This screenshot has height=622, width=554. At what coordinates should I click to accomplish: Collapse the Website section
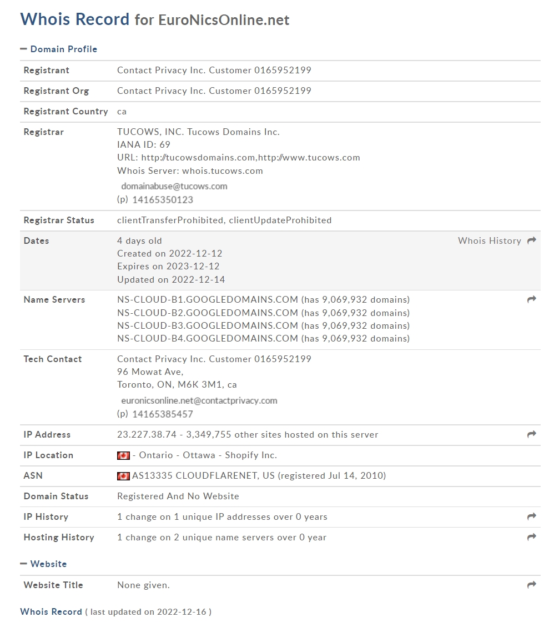click(x=44, y=564)
